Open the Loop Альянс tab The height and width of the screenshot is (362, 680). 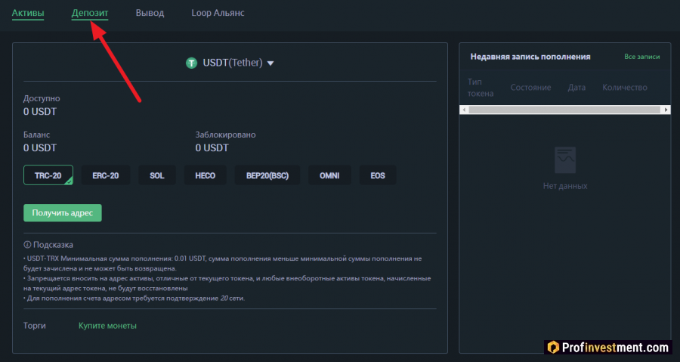(x=218, y=13)
